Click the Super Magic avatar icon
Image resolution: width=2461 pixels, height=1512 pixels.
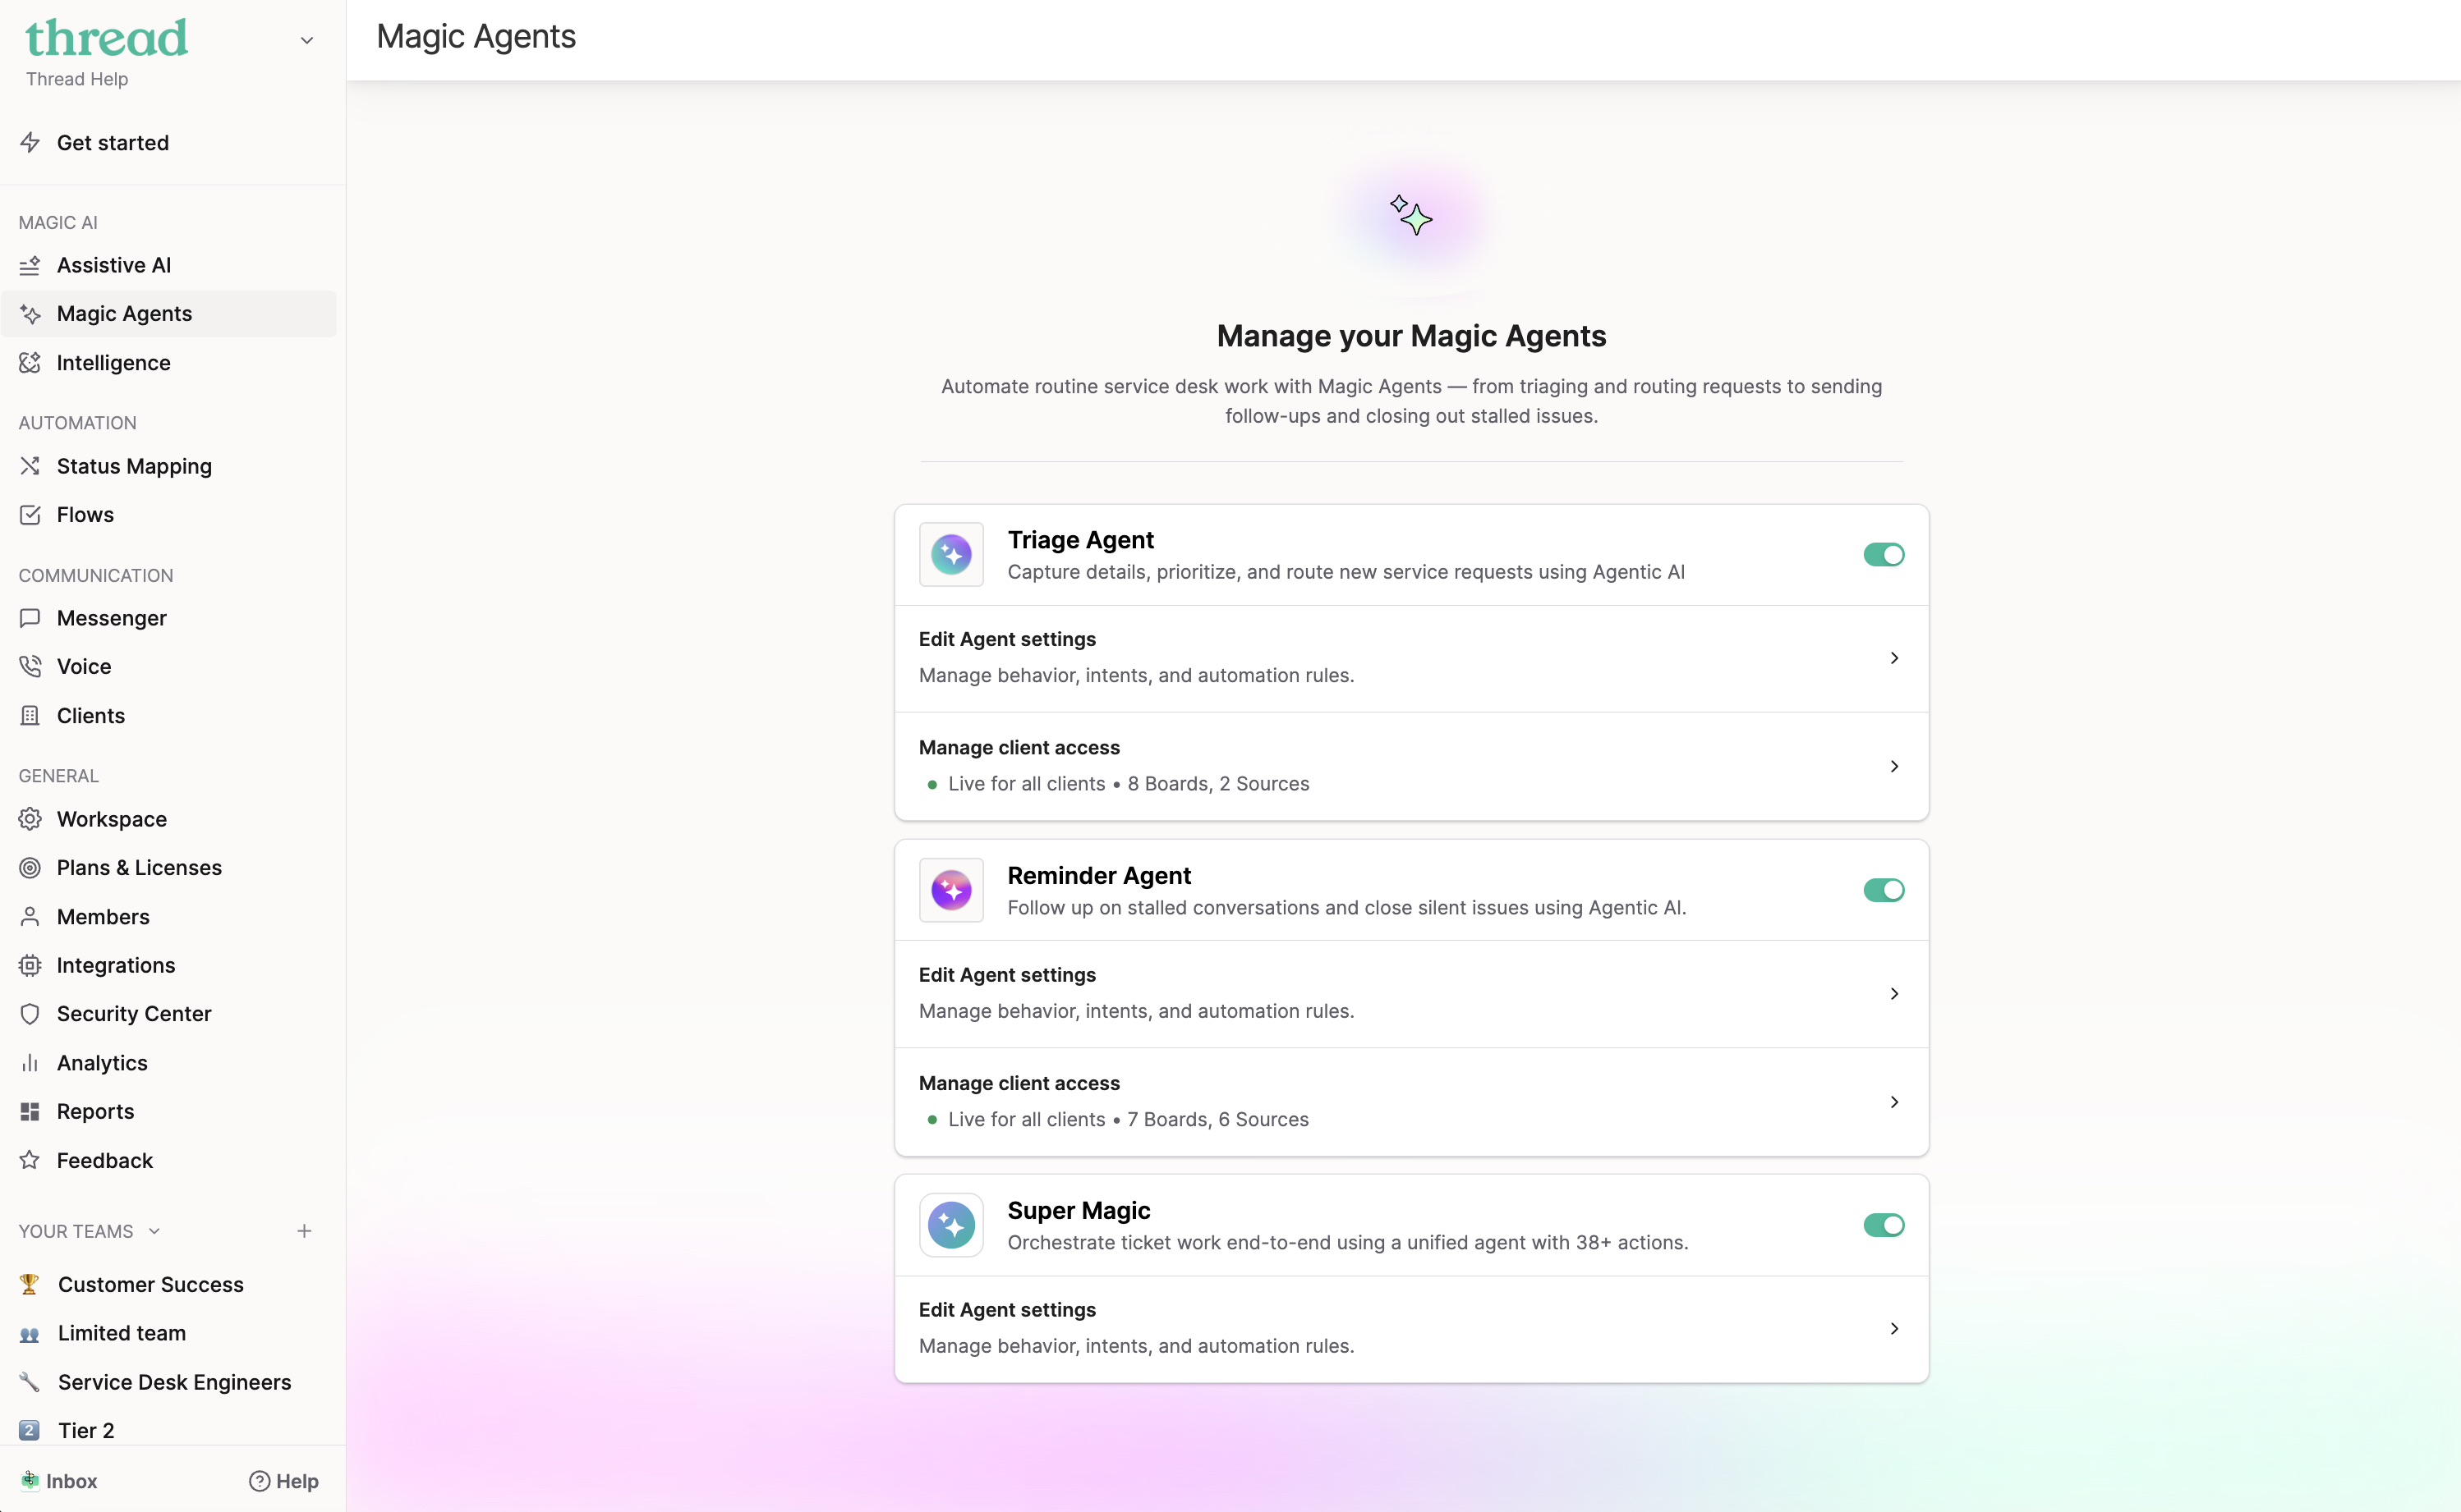[x=951, y=1225]
